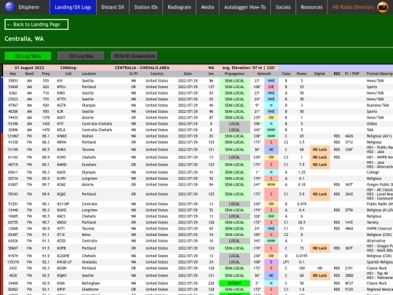Click the Oldies format cell

tap(372, 124)
